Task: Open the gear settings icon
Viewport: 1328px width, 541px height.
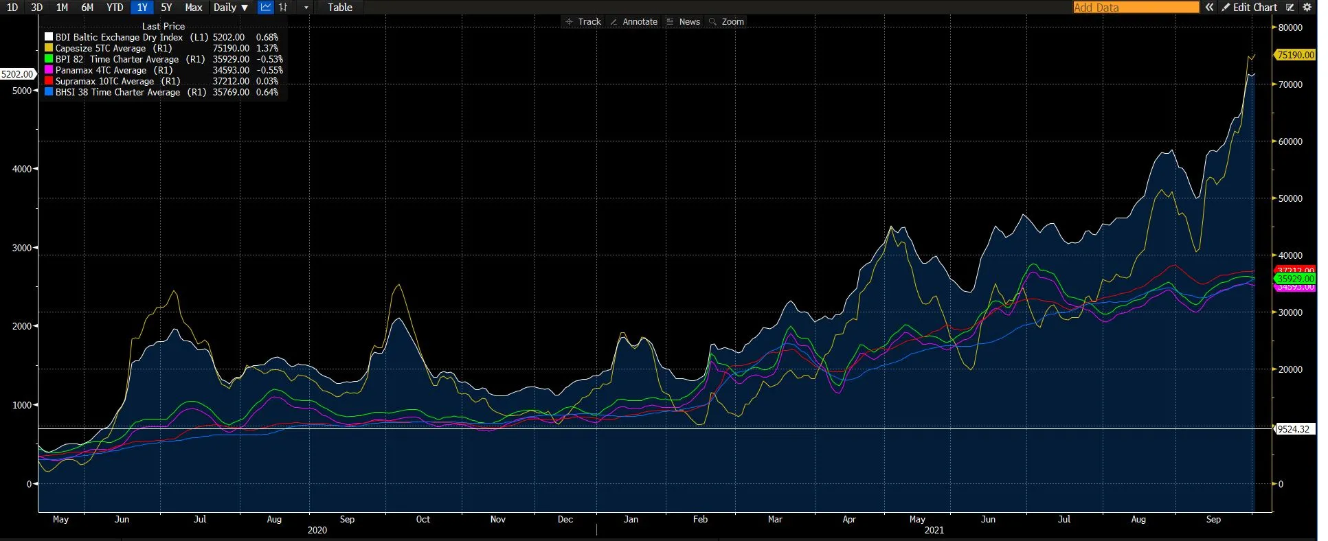Action: [1307, 8]
